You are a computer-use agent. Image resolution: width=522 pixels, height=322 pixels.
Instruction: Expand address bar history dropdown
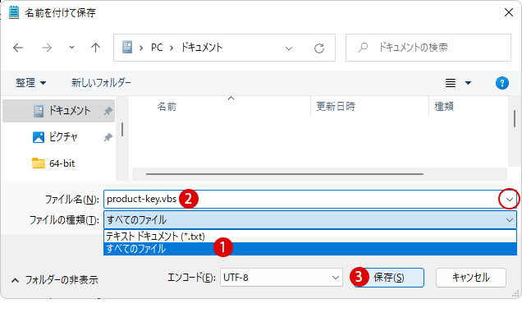pos(289,48)
